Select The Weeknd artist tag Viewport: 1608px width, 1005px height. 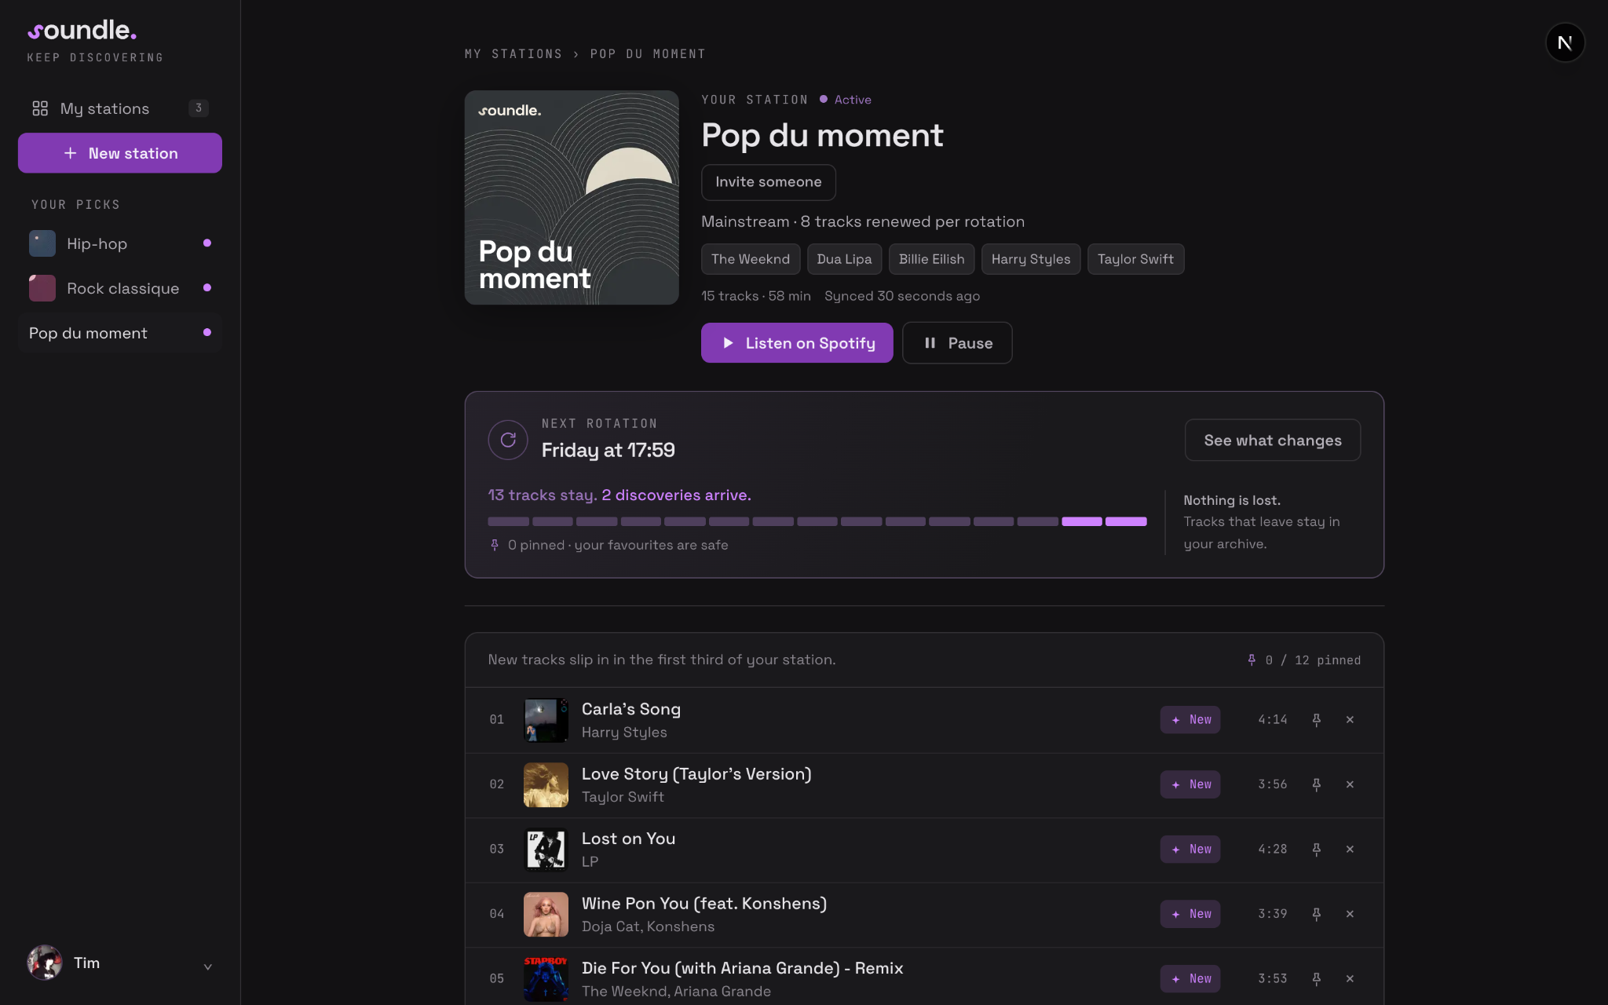751,259
